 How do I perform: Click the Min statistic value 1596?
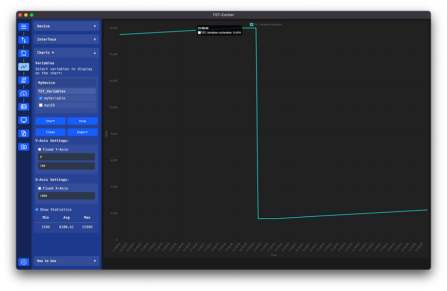click(x=46, y=227)
